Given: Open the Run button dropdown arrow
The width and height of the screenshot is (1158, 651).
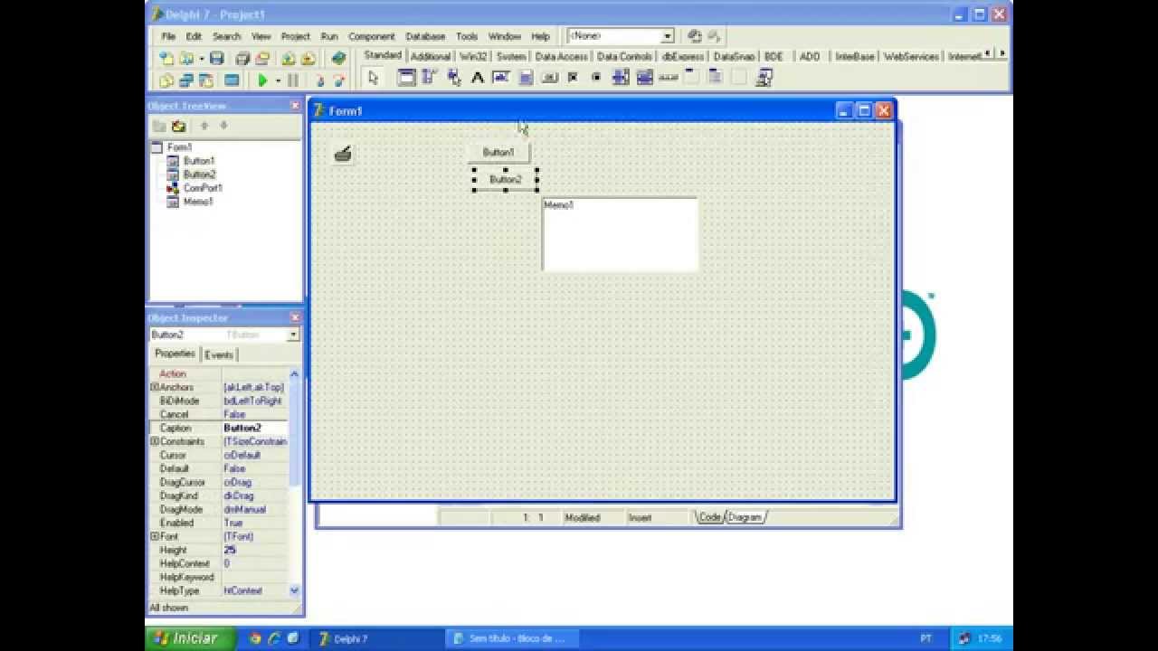Looking at the screenshot, I should pos(278,80).
